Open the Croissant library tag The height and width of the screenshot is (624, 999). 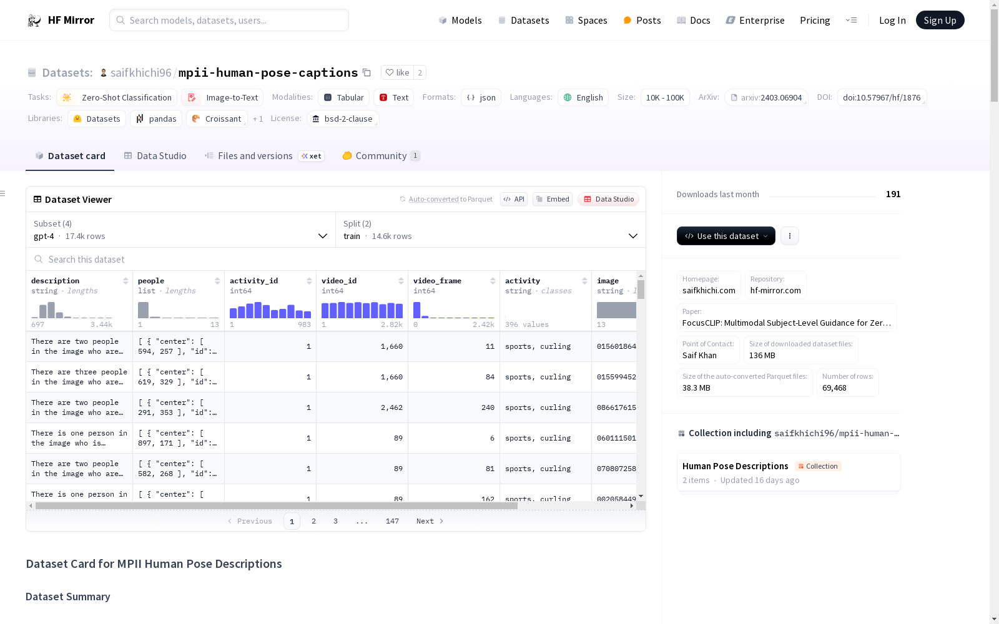pos(217,119)
